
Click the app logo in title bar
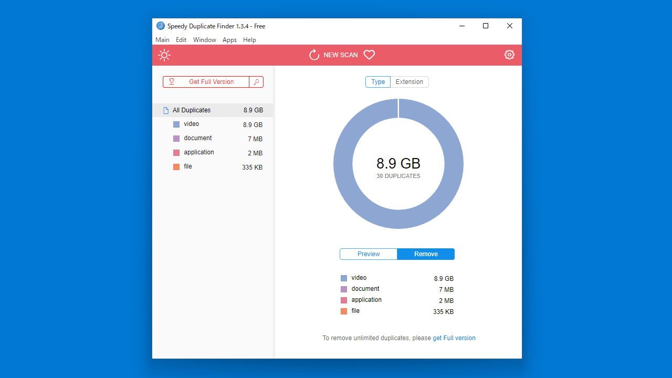point(161,26)
